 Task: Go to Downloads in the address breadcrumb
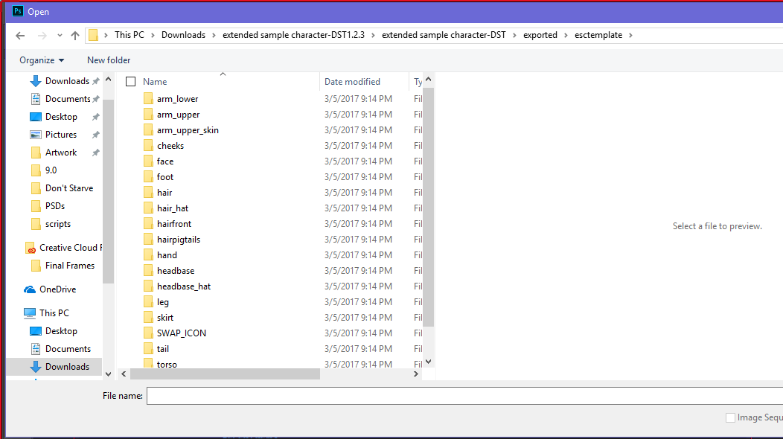point(183,35)
